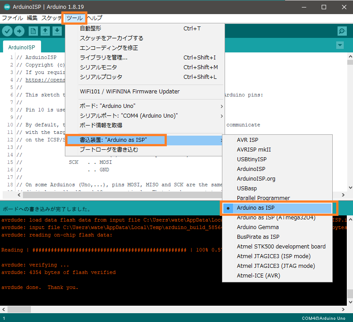This screenshot has height=322, width=353.
Task: Click the console vertical scrollbar down arrow
Action: (350, 302)
